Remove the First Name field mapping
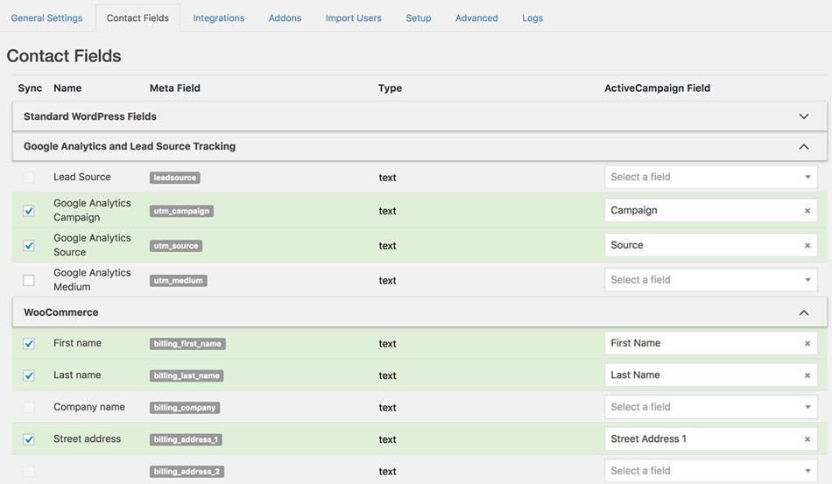Viewport: 832px width, 484px height. 807,343
